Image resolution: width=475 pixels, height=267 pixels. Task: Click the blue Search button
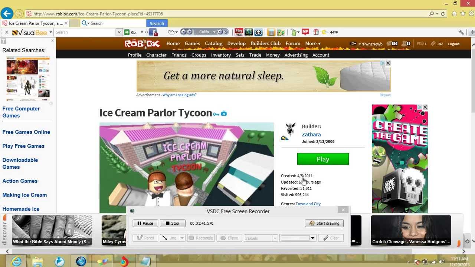[157, 23]
